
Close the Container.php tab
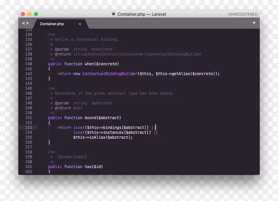[x=80, y=24]
